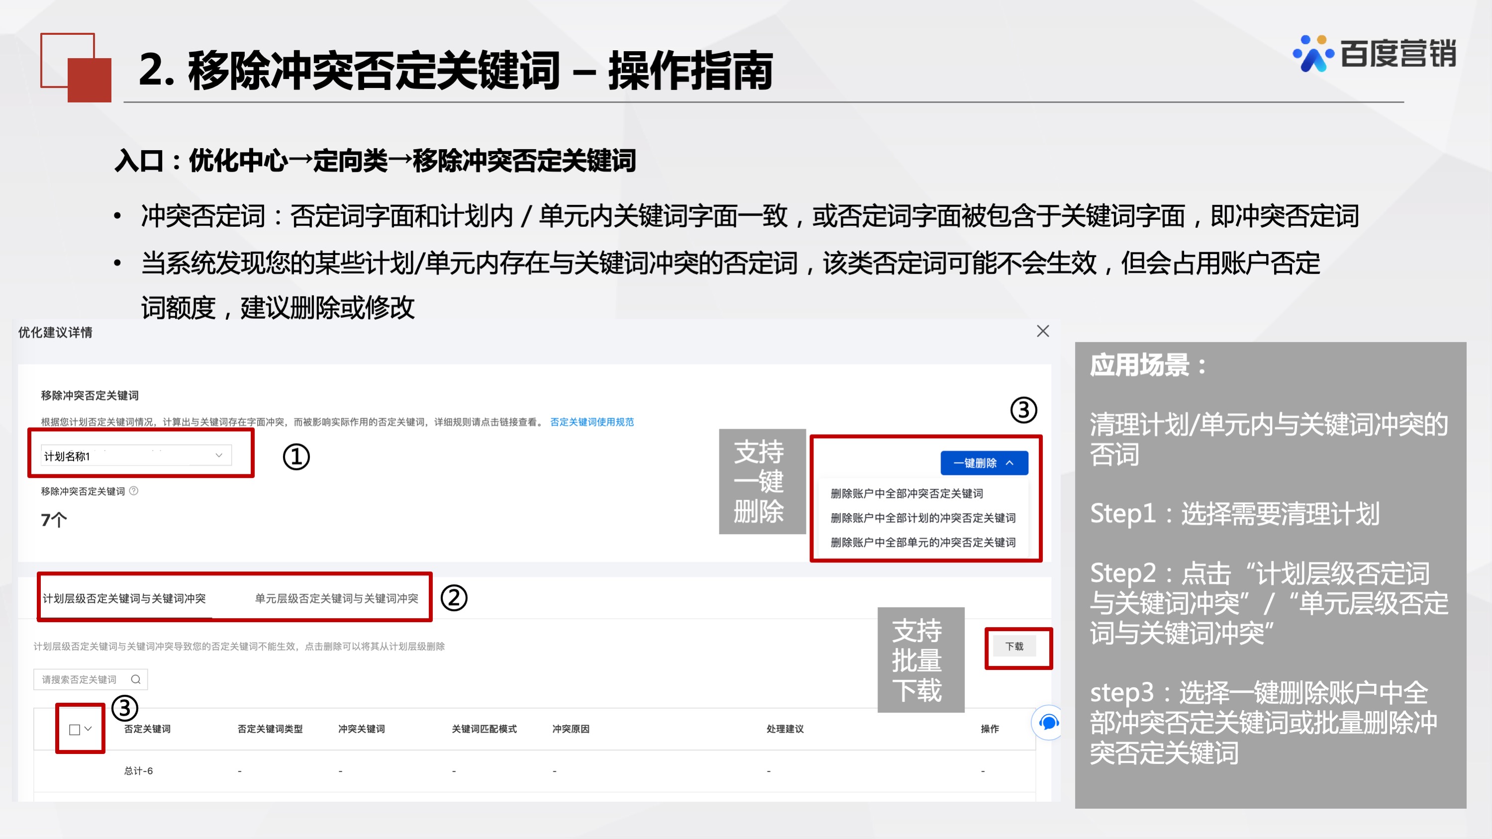Viewport: 1492px width, 839px height.
Task: Expand the arrow next to the select-all checkbox
Action: pos(88,728)
